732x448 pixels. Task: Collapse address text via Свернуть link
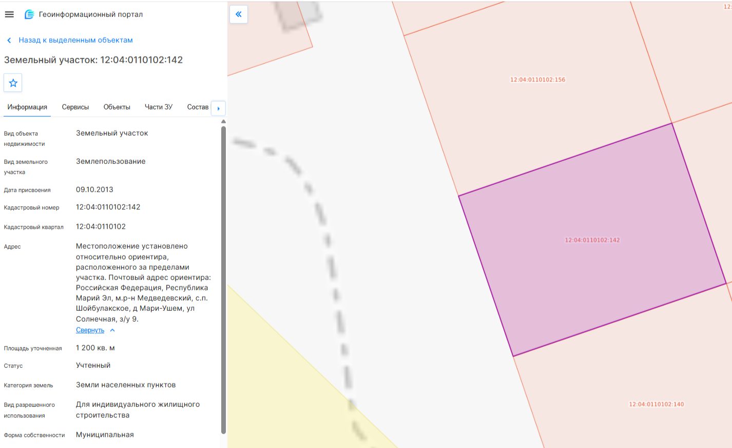90,330
